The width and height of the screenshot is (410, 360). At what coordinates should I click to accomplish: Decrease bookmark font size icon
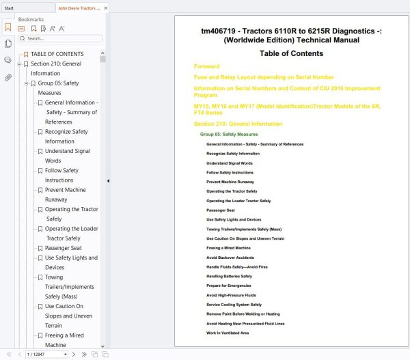point(61,29)
